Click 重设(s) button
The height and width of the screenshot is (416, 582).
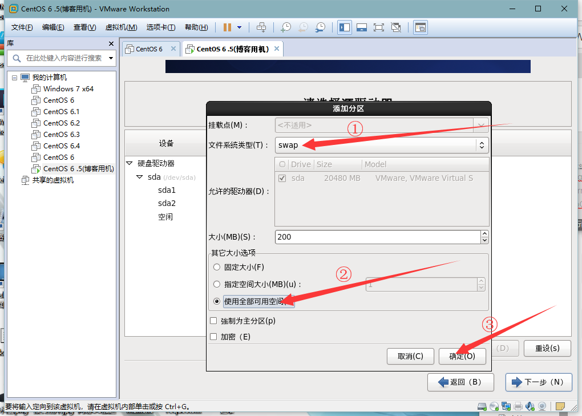coord(547,348)
